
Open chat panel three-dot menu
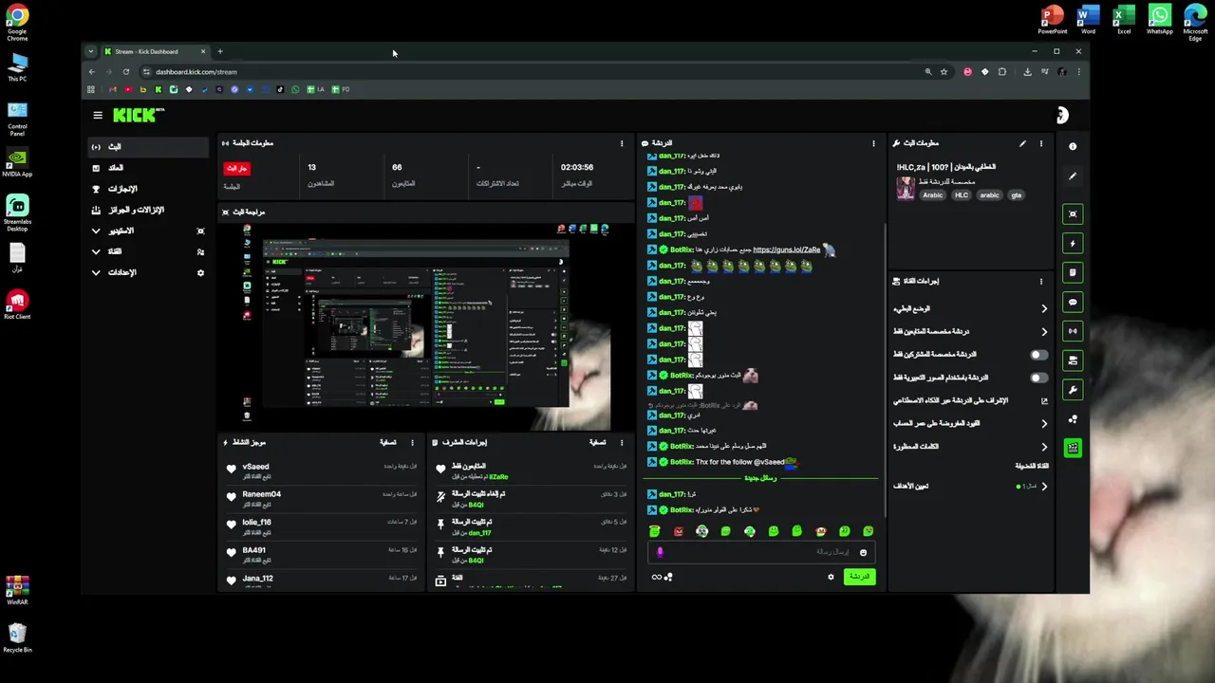tap(873, 143)
